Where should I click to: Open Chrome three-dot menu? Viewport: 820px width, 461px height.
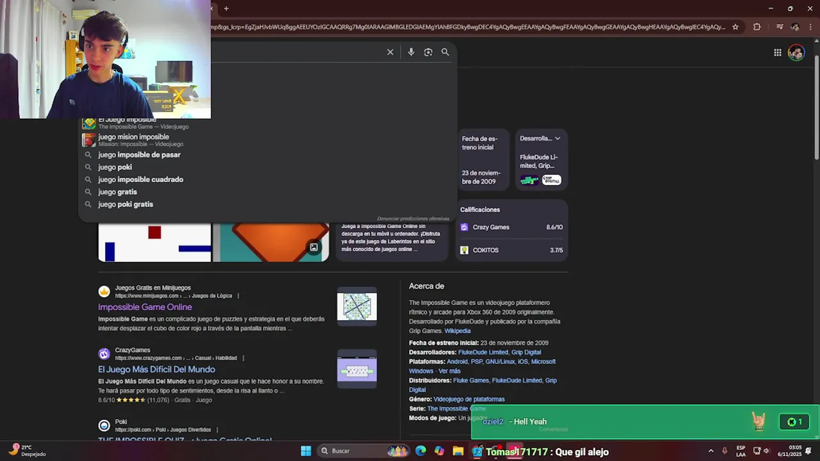tap(811, 27)
